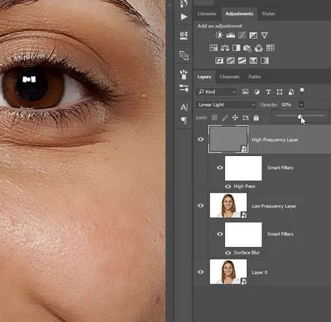Open the Actions play button panel
The height and width of the screenshot is (322, 331).
click(x=184, y=17)
